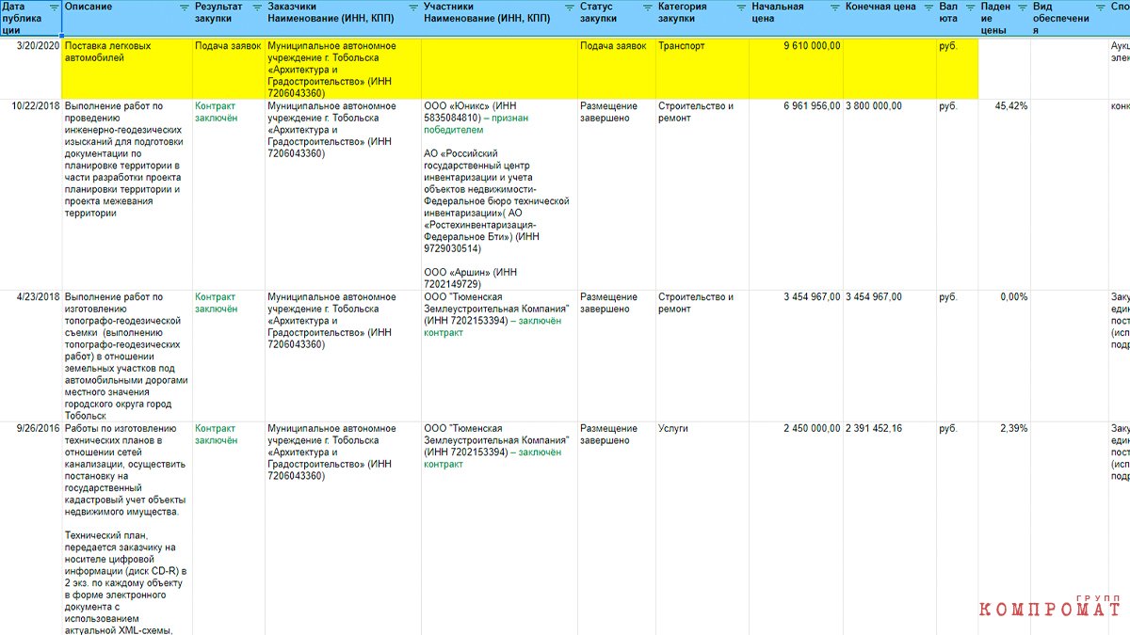Select the 'Услуги' category cell
The image size is (1130, 635).
[x=702, y=529]
